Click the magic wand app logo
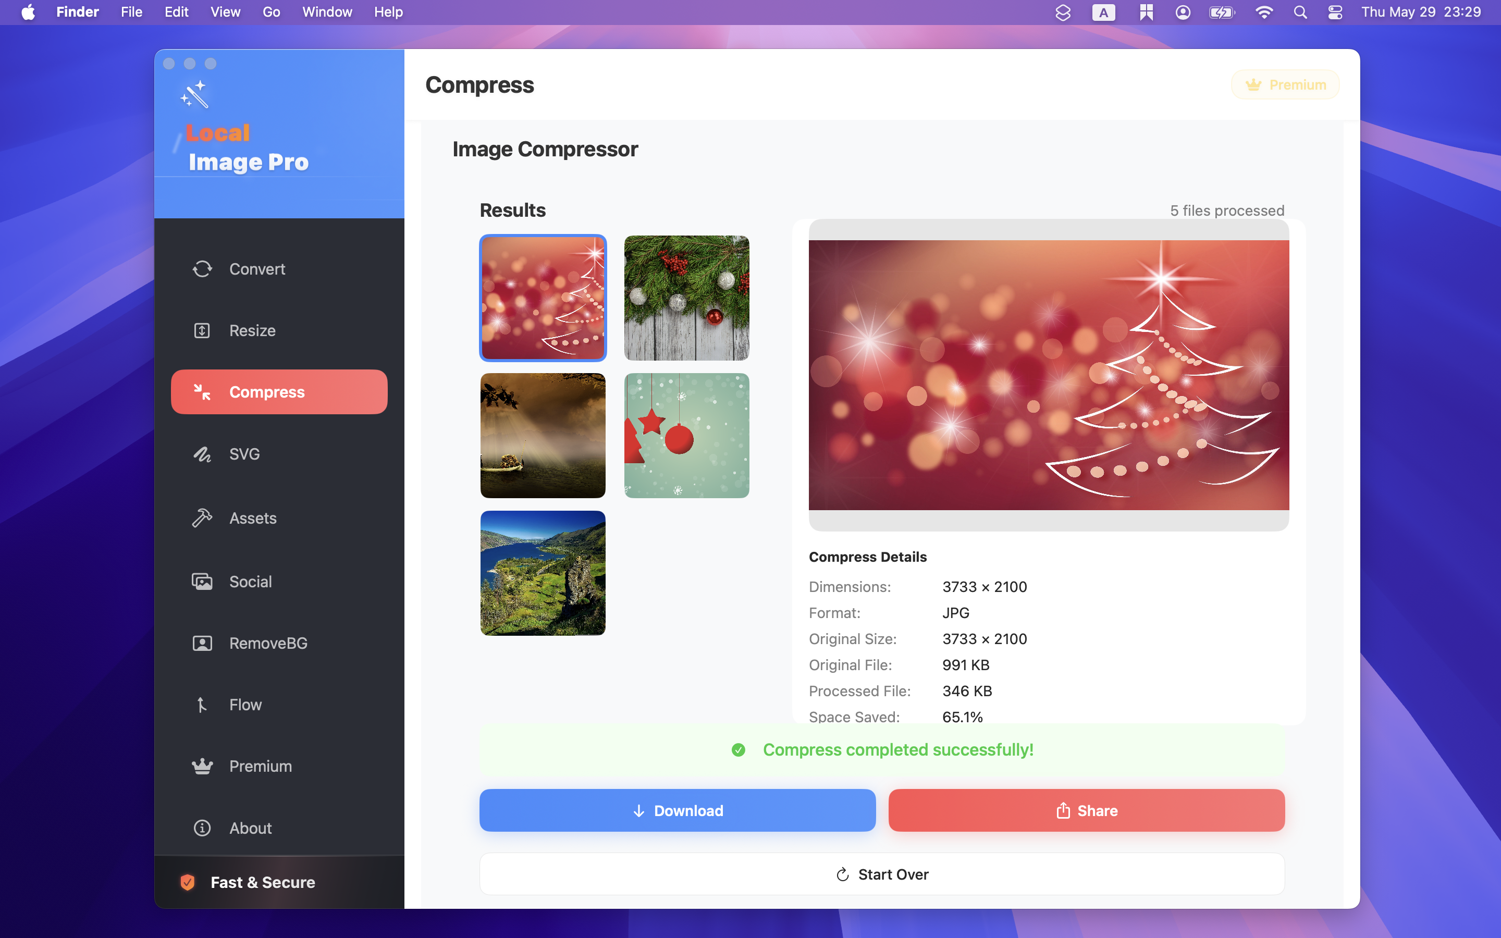This screenshot has height=938, width=1501. (195, 94)
